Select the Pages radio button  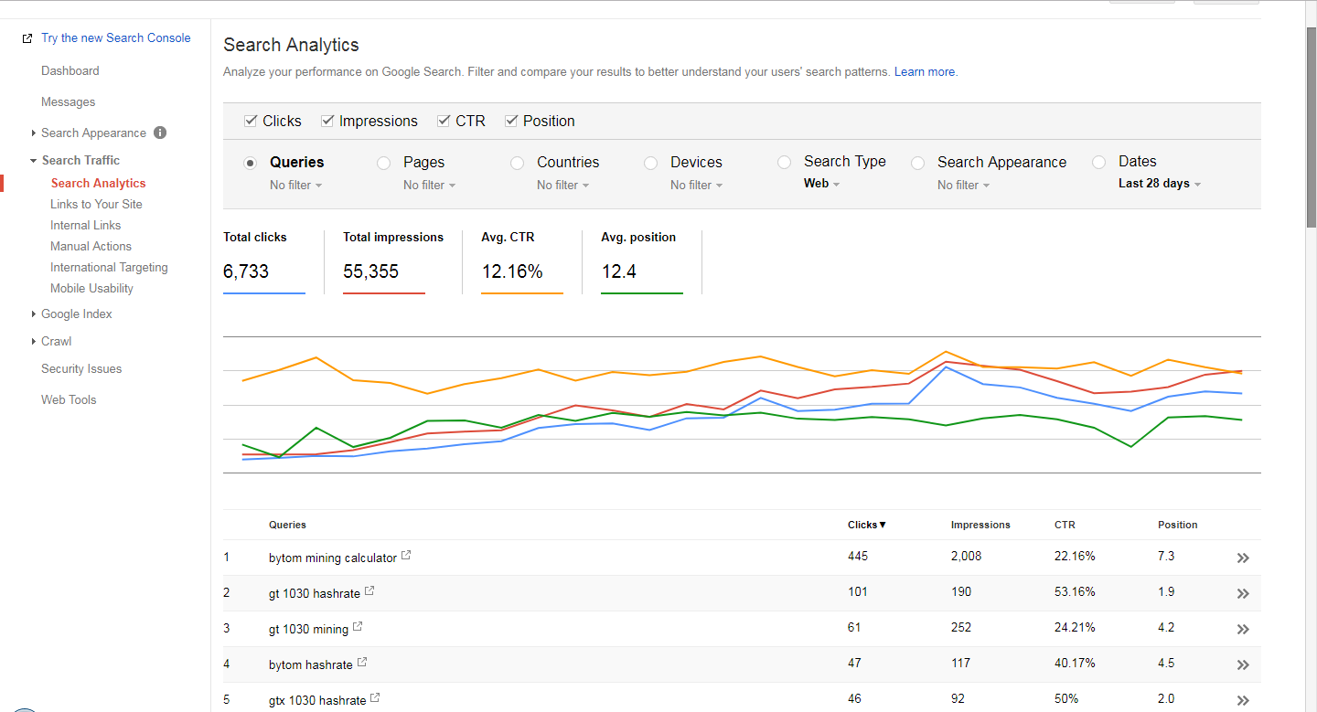click(x=384, y=163)
